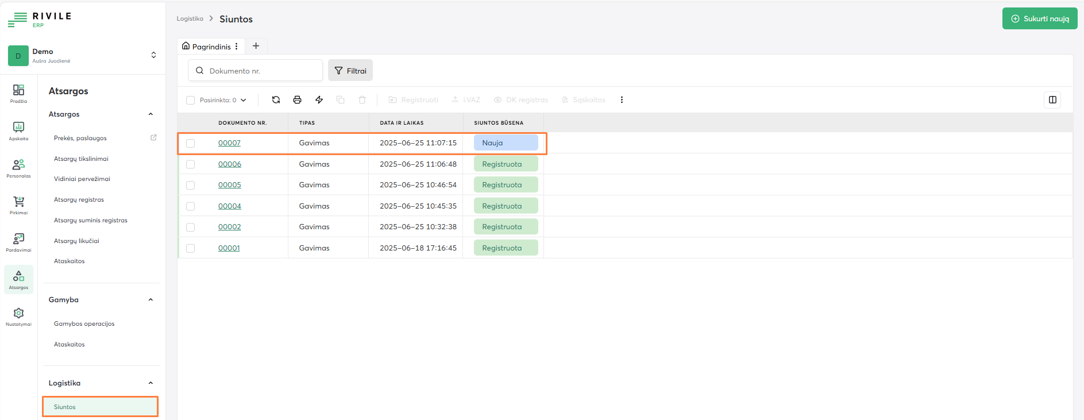This screenshot has width=1084, height=420.
Task: Open the Personalas sidebar module
Action: coord(18,168)
